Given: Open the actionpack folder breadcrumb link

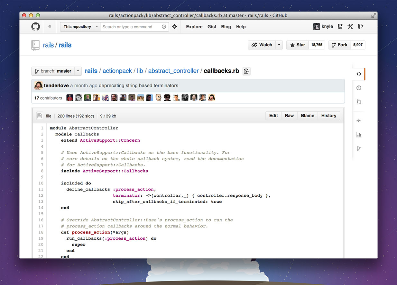Looking at the screenshot, I should click(117, 71).
